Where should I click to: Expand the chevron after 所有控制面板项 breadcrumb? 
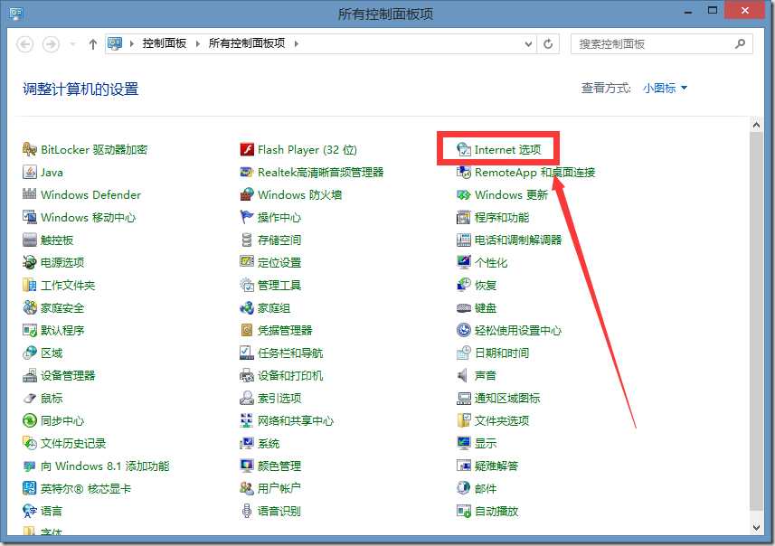(296, 43)
